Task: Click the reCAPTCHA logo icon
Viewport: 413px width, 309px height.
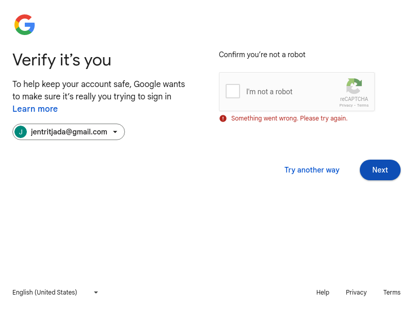Action: tap(354, 86)
